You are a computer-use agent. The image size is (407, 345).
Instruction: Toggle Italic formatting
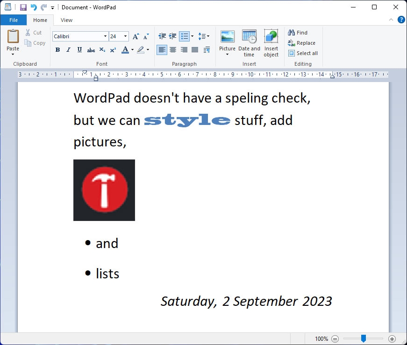click(68, 50)
